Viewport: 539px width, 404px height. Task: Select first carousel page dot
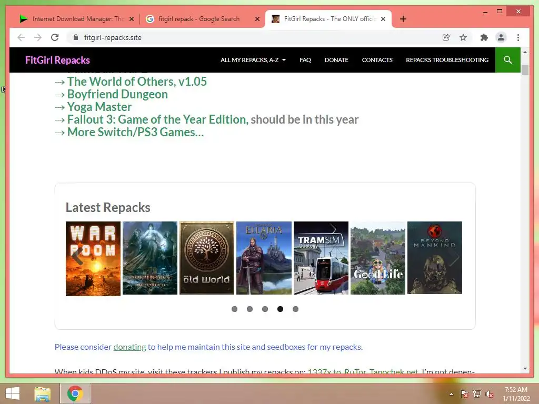coord(234,309)
